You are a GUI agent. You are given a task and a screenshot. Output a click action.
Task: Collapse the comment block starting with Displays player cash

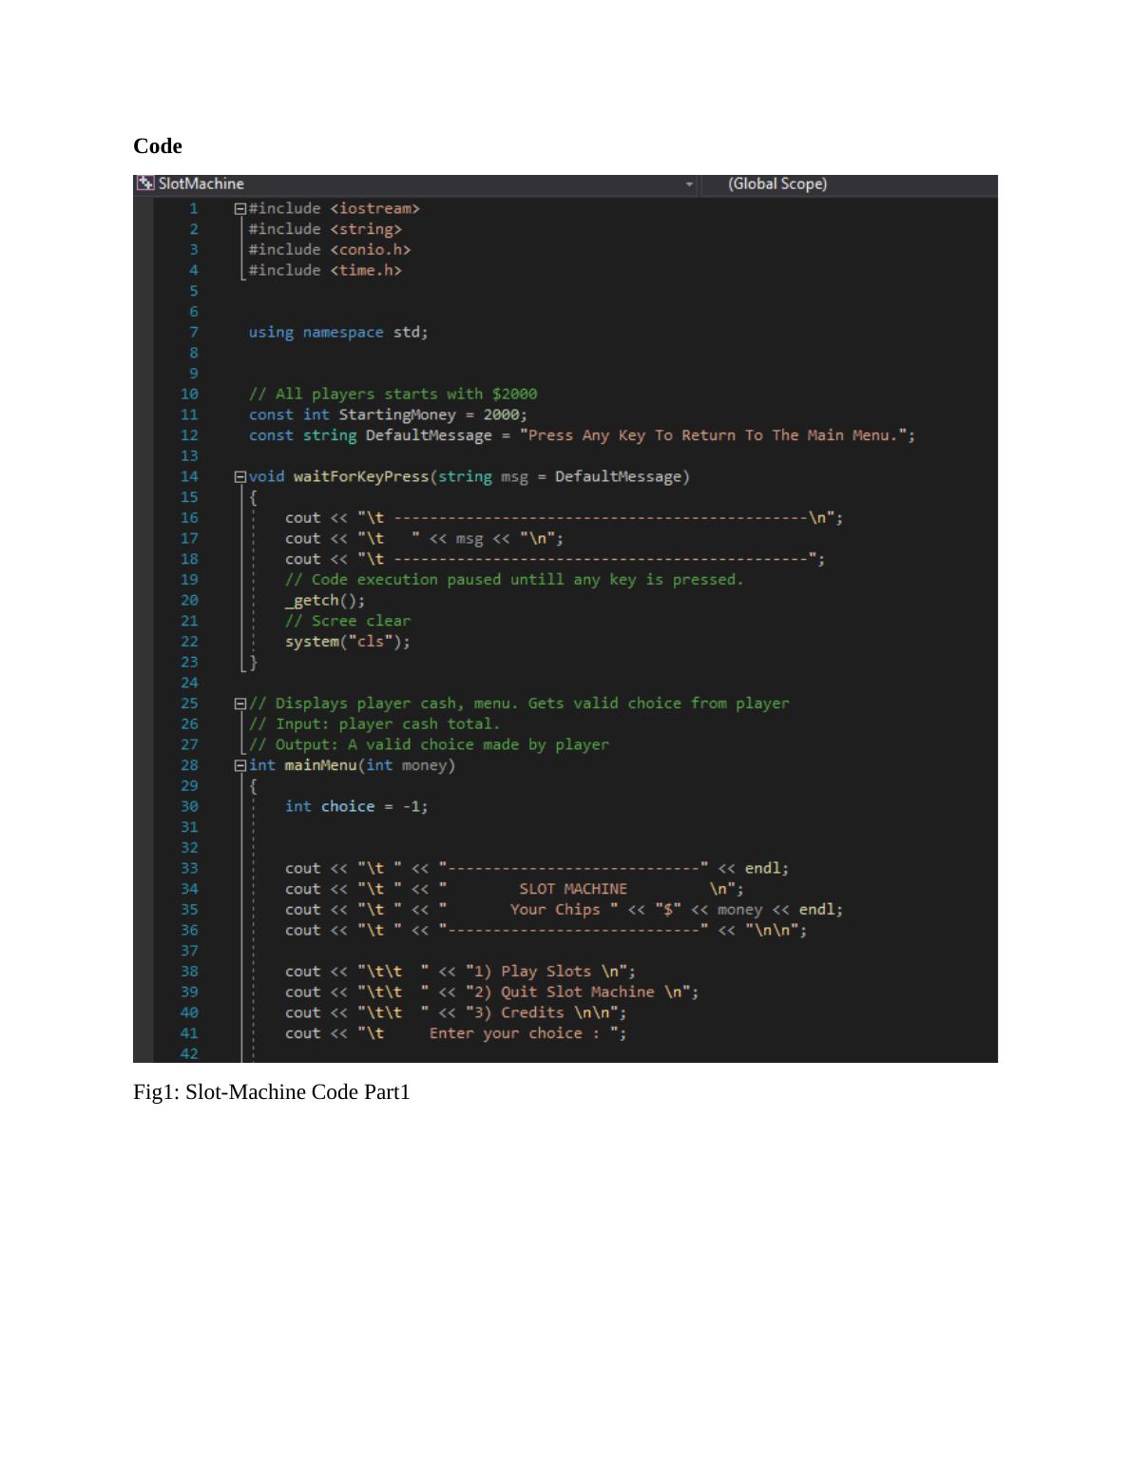(240, 704)
